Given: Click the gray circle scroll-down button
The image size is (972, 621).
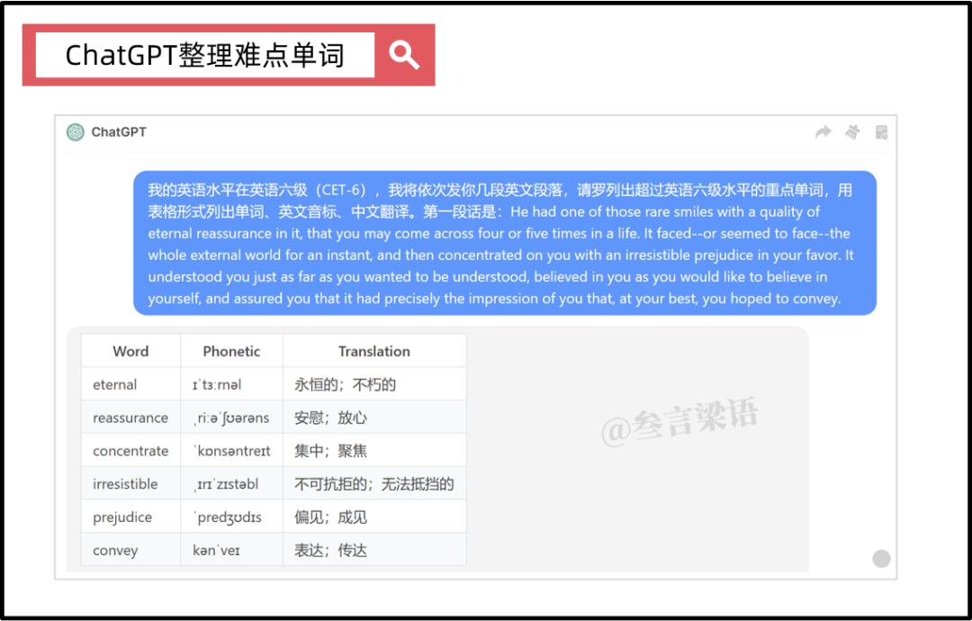Looking at the screenshot, I should (x=881, y=558).
